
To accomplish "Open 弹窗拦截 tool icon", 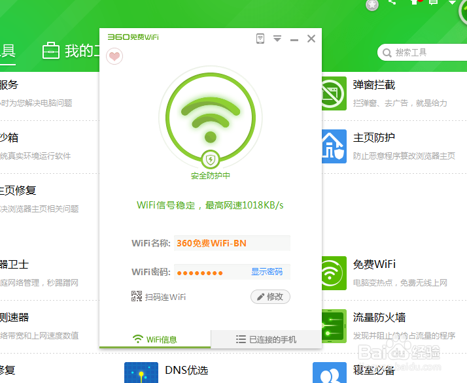I will [x=334, y=93].
